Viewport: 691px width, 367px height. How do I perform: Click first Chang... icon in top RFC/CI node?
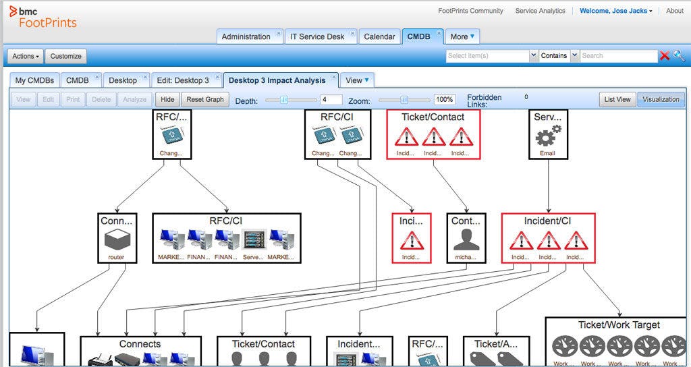coord(324,135)
